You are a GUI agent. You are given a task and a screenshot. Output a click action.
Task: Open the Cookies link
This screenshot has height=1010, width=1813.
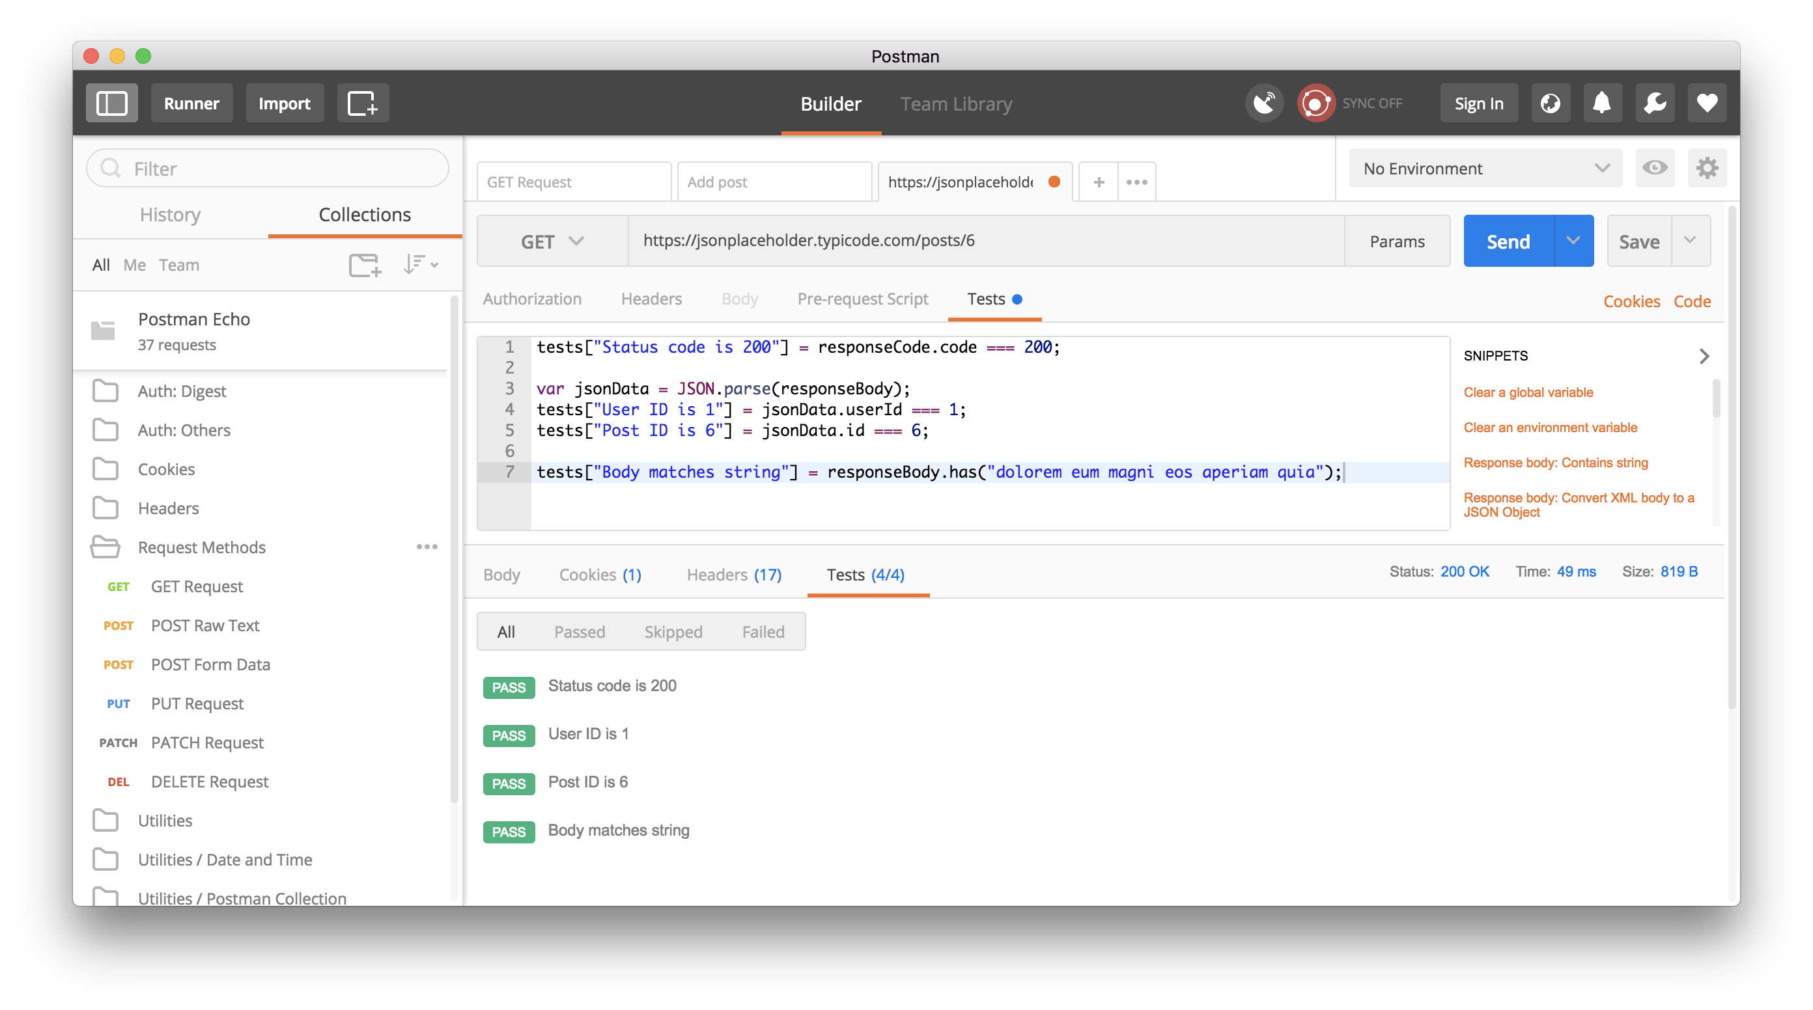point(1631,301)
